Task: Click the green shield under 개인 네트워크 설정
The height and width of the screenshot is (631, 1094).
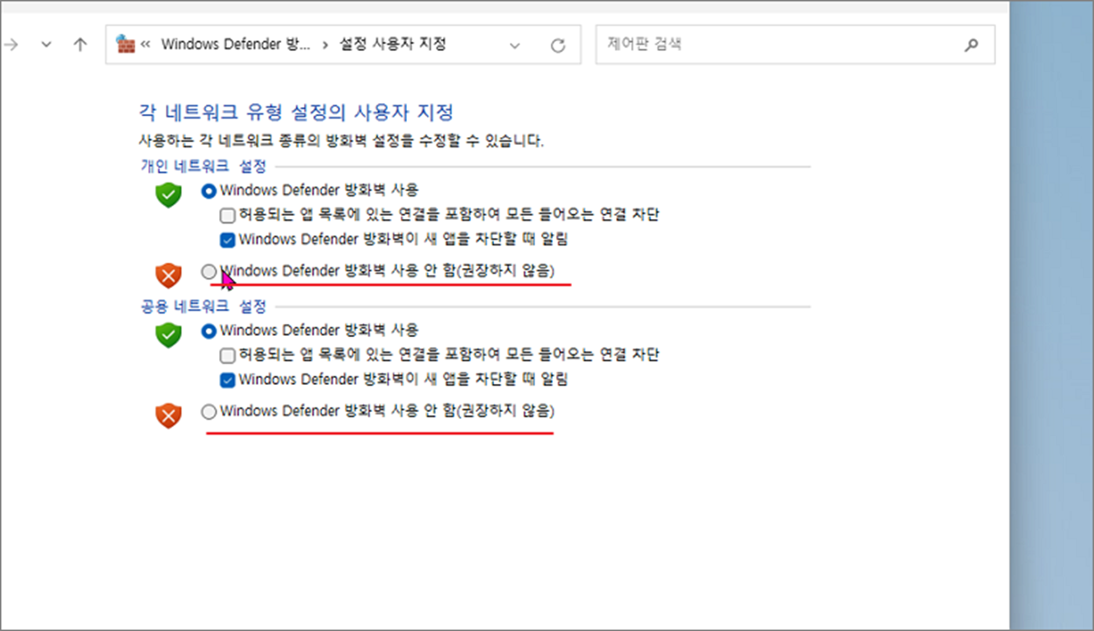Action: pyautogui.click(x=169, y=195)
